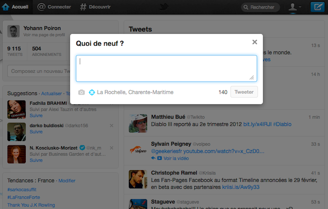Open youtube.com/watch link in tweet

coord(224,151)
